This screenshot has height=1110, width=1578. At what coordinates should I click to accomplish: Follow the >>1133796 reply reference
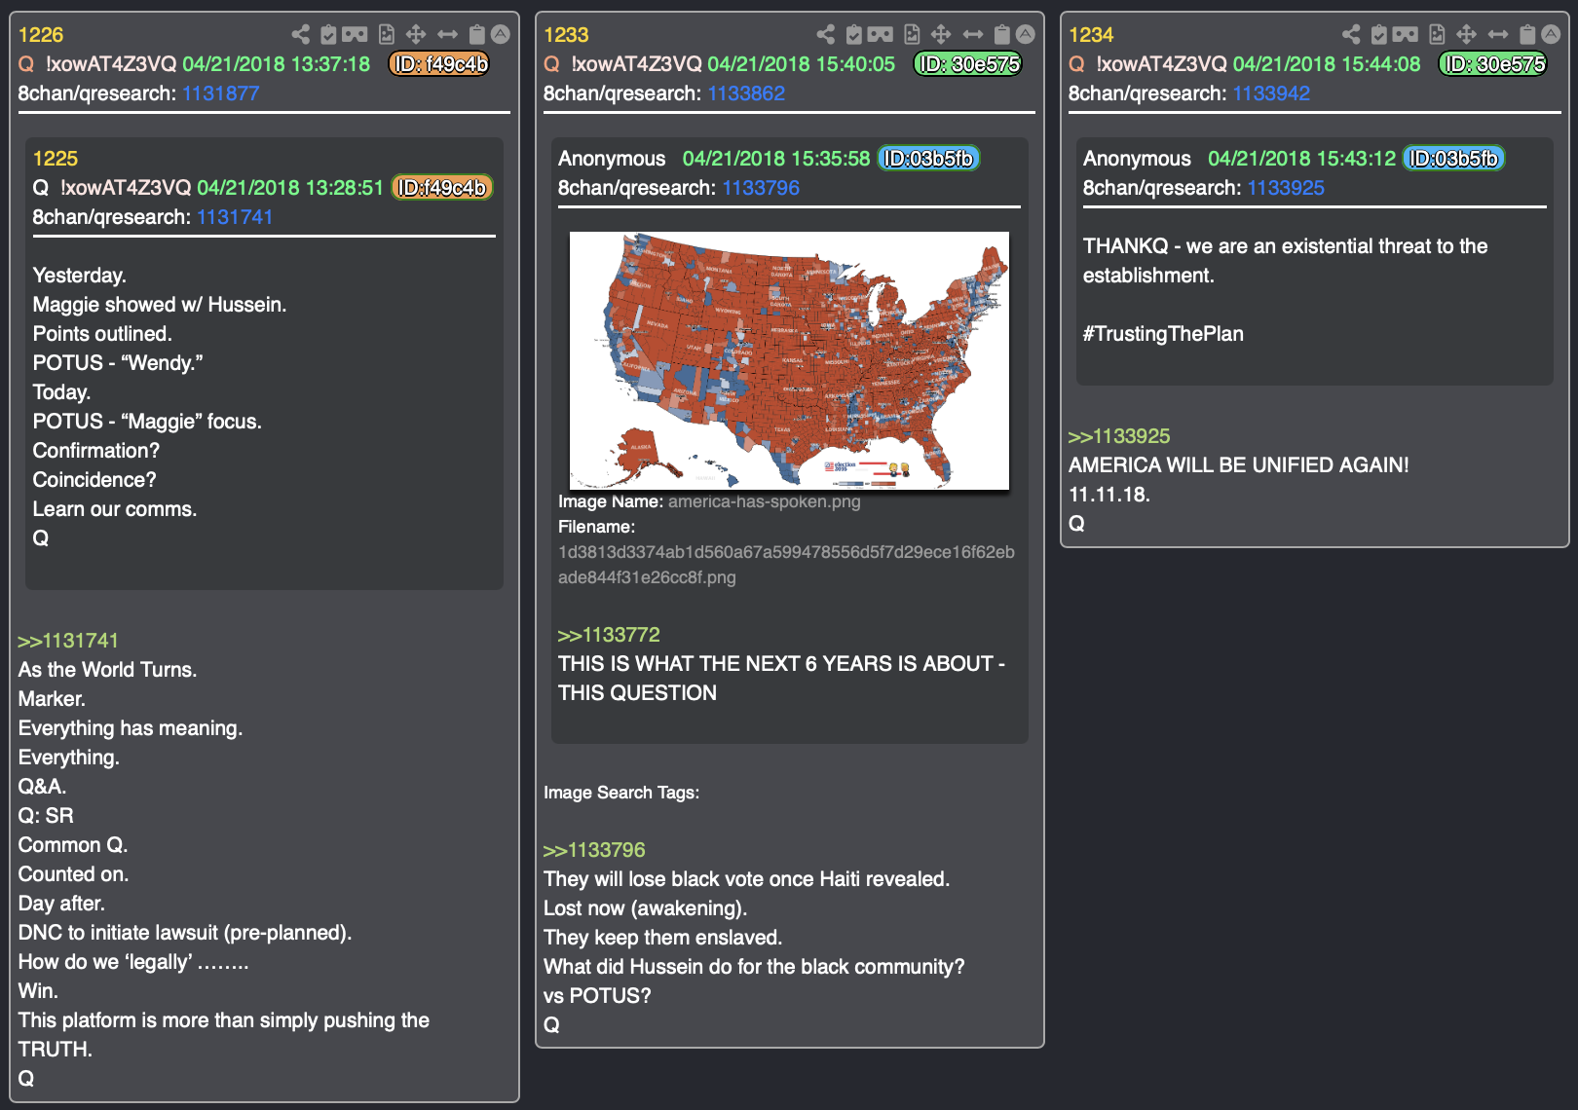[x=594, y=850]
